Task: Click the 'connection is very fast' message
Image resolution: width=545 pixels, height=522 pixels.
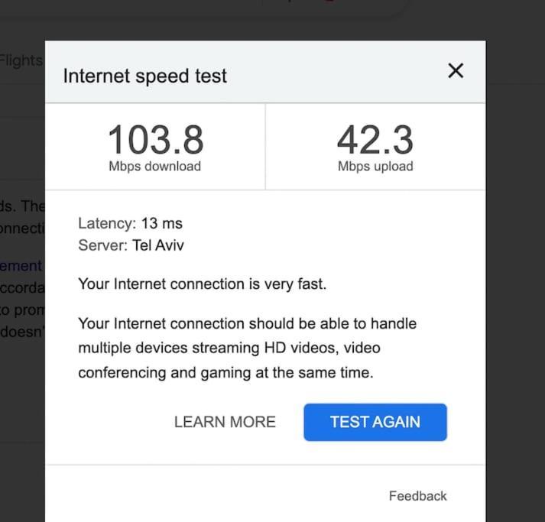Action: (x=203, y=284)
